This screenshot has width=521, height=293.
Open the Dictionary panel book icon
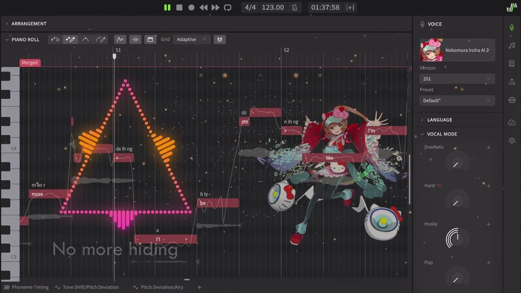tap(512, 63)
